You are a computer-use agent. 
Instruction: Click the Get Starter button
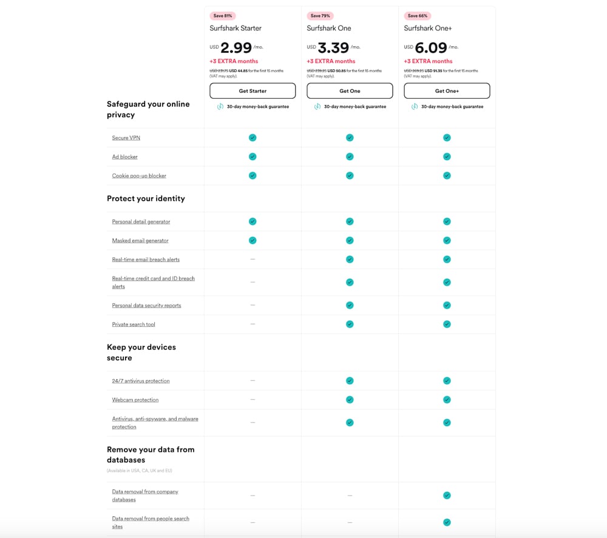253,91
